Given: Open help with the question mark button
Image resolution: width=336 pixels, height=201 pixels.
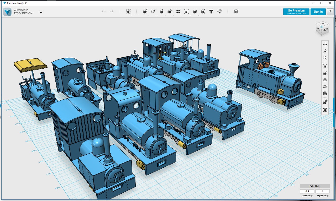Looking at the screenshot, I should [330, 12].
